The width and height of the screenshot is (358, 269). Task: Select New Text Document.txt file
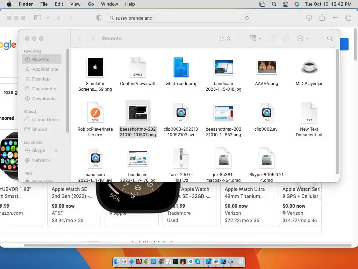tap(309, 119)
